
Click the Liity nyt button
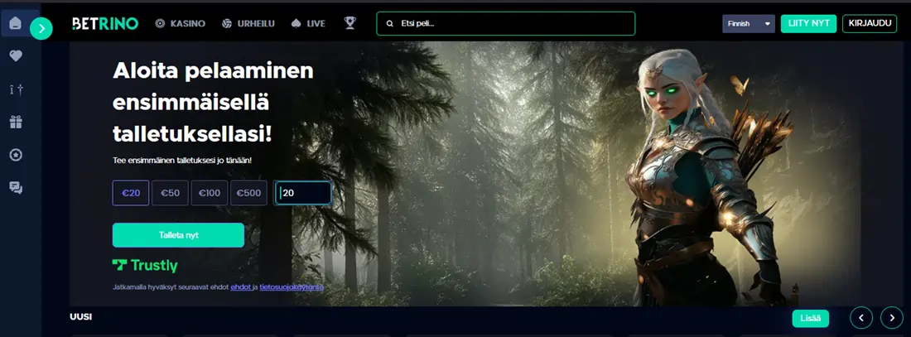[x=808, y=23]
